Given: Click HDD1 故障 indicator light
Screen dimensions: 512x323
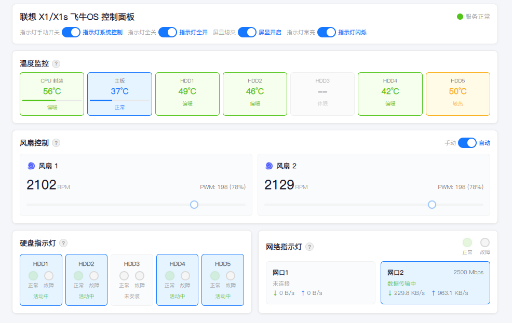Looking at the screenshot, I should (49, 276).
